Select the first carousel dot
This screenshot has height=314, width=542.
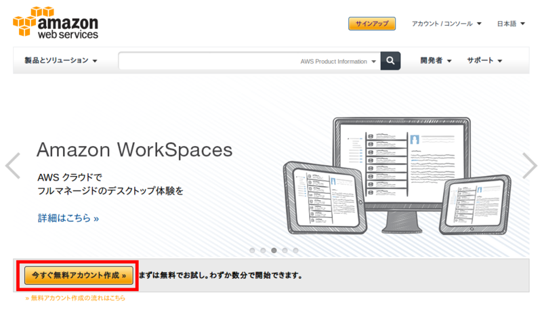[252, 250]
